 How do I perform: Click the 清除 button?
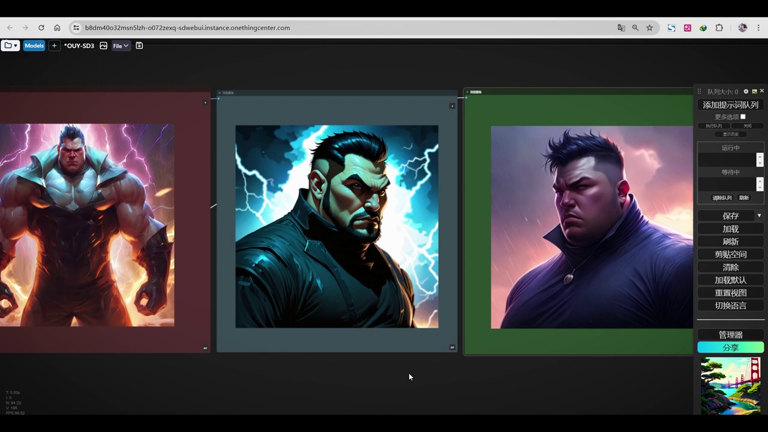tap(731, 267)
